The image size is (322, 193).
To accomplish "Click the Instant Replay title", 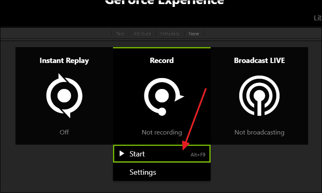I will coord(64,61).
